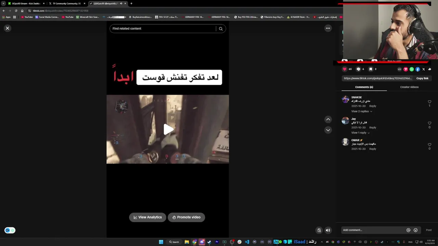Open the taskbar clock and date

tap(430, 242)
